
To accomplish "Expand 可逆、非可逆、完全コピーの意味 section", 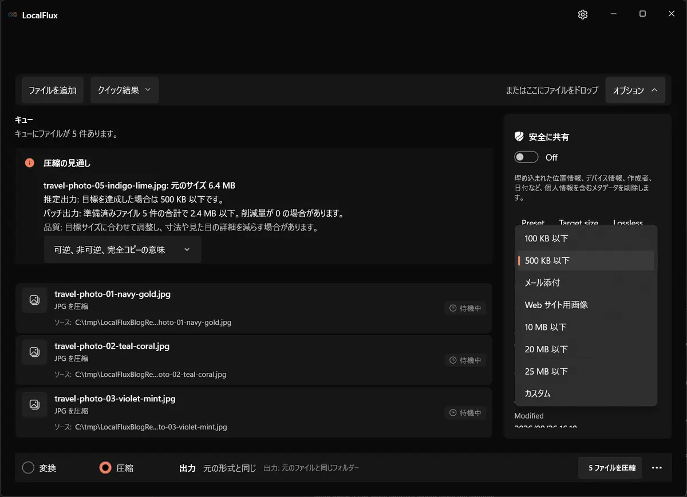I will tap(123, 249).
